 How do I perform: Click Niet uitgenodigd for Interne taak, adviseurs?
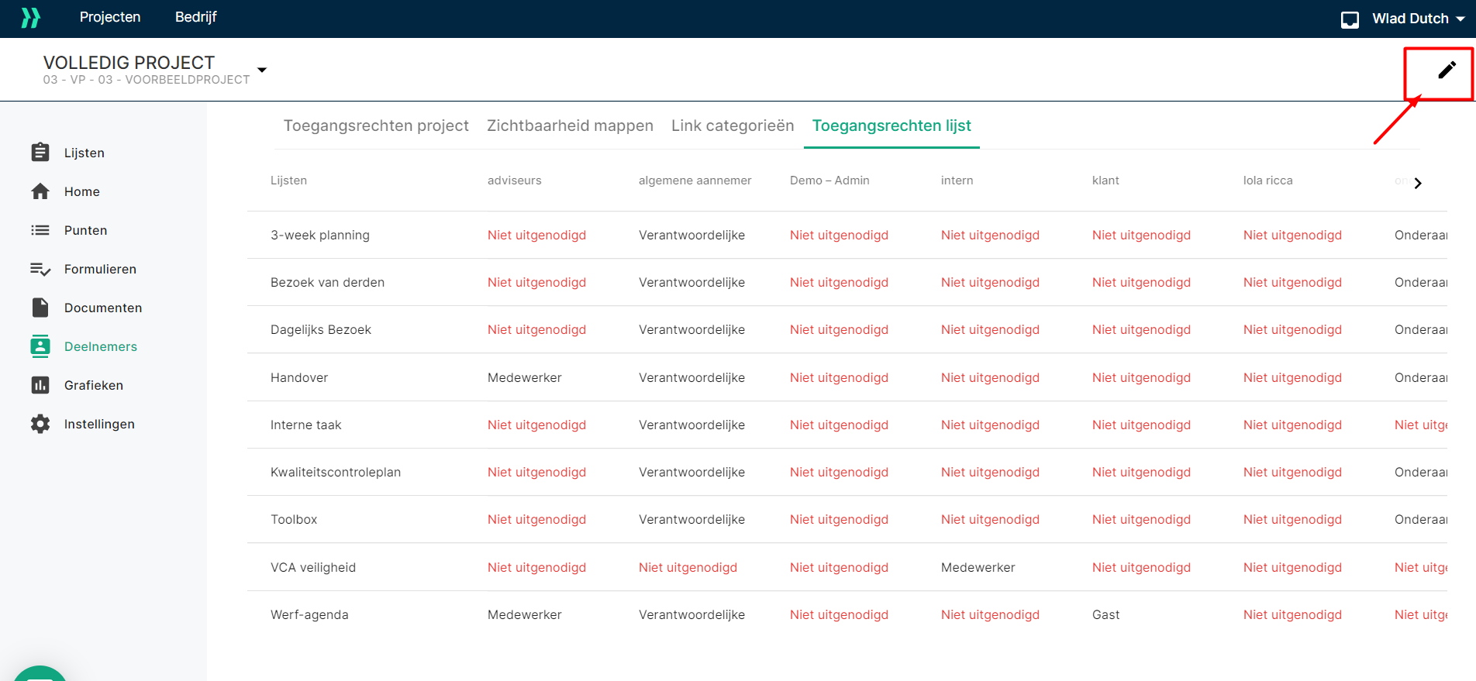coord(537,425)
